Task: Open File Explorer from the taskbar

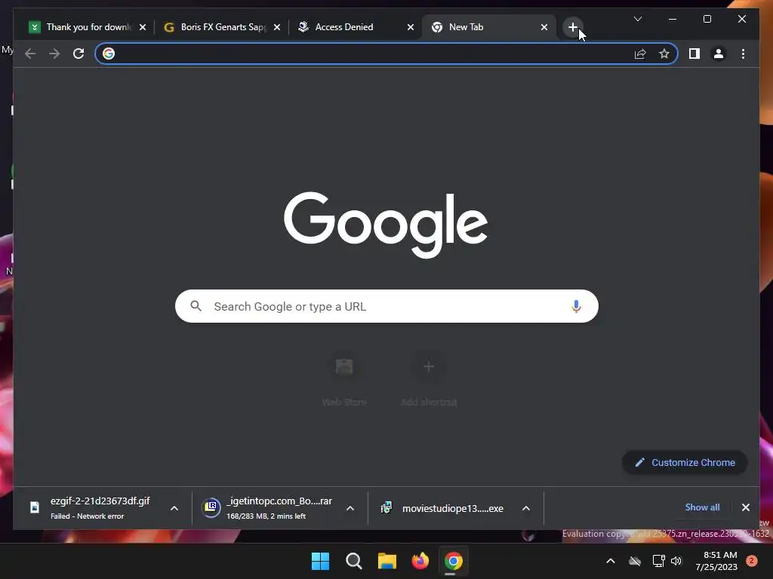Action: (x=387, y=561)
